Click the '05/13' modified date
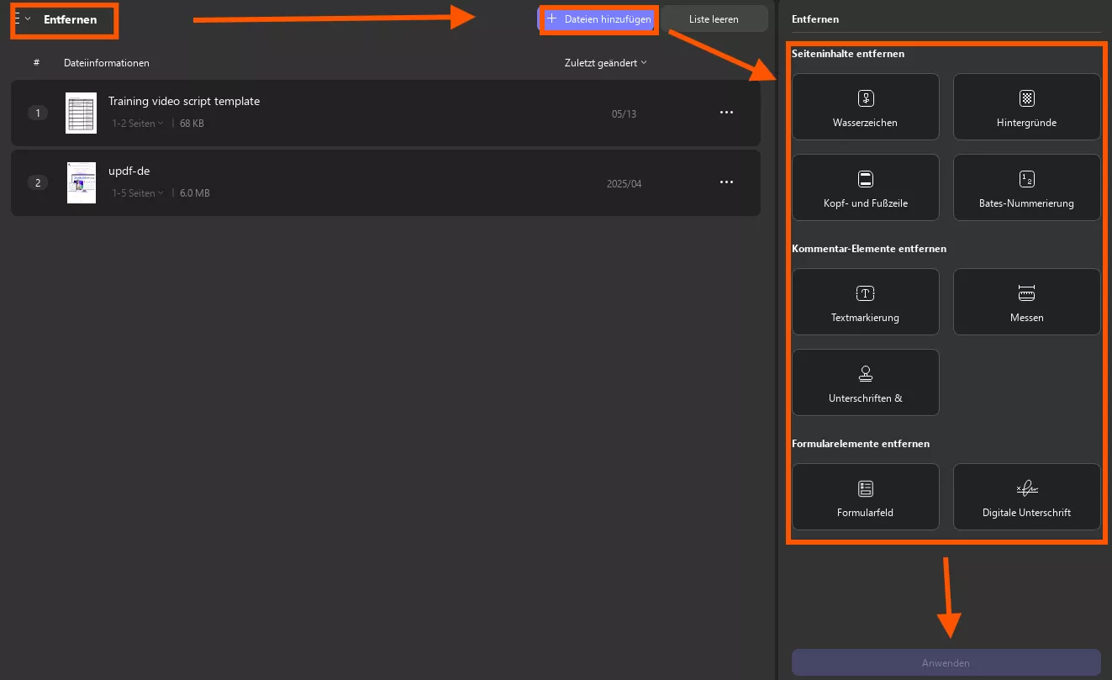 (x=625, y=114)
